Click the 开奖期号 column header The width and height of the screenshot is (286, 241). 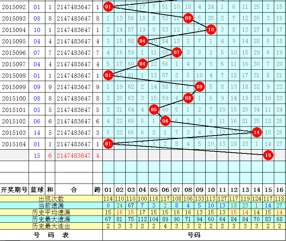[x=14, y=189]
